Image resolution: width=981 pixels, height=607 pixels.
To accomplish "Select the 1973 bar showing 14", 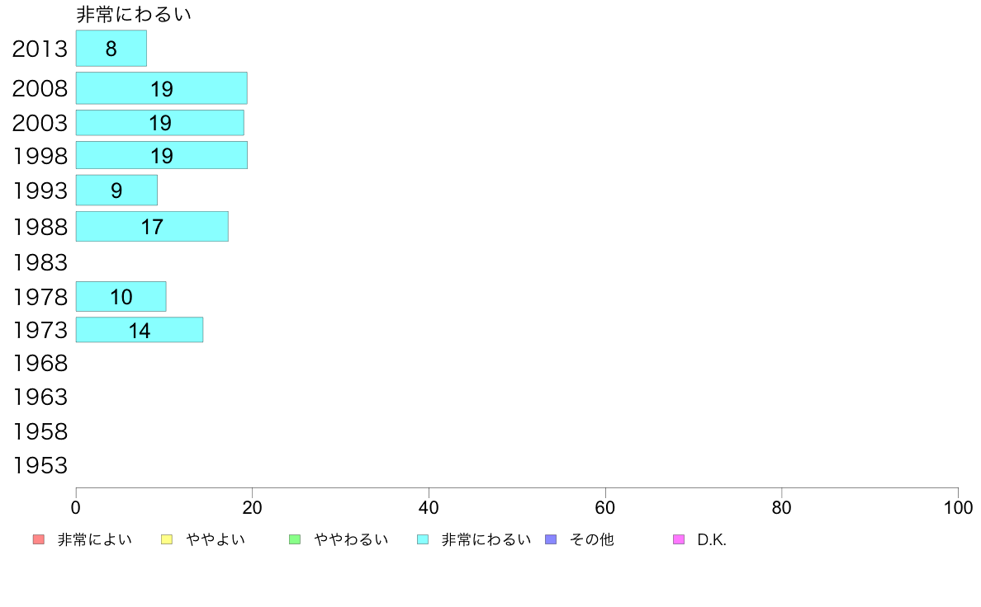I will [x=140, y=330].
